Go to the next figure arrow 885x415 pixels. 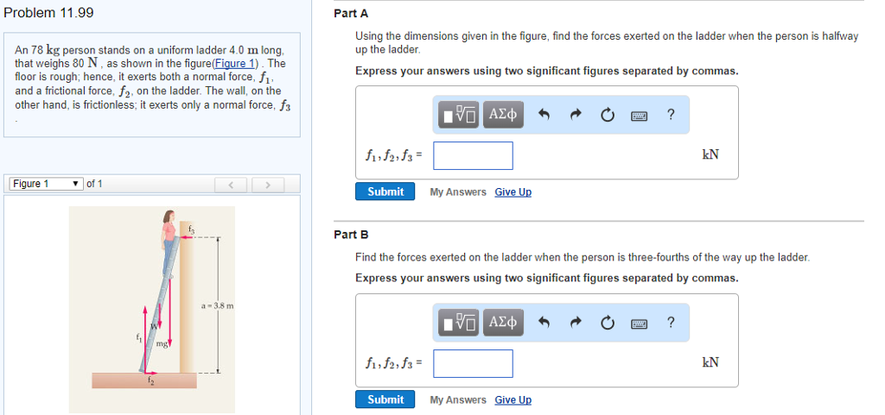click(x=270, y=184)
